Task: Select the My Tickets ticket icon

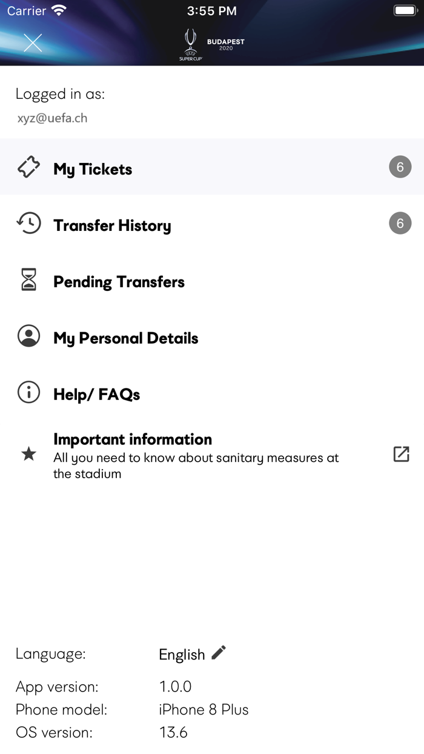Action: [28, 167]
